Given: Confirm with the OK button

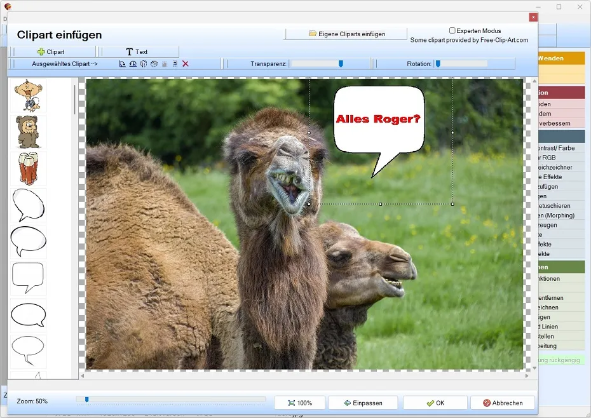Looking at the screenshot, I should [x=435, y=403].
